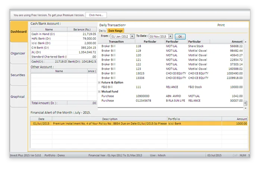
Task: Select the Hdfc Bank (Dr) account row
Action: coord(64,38)
